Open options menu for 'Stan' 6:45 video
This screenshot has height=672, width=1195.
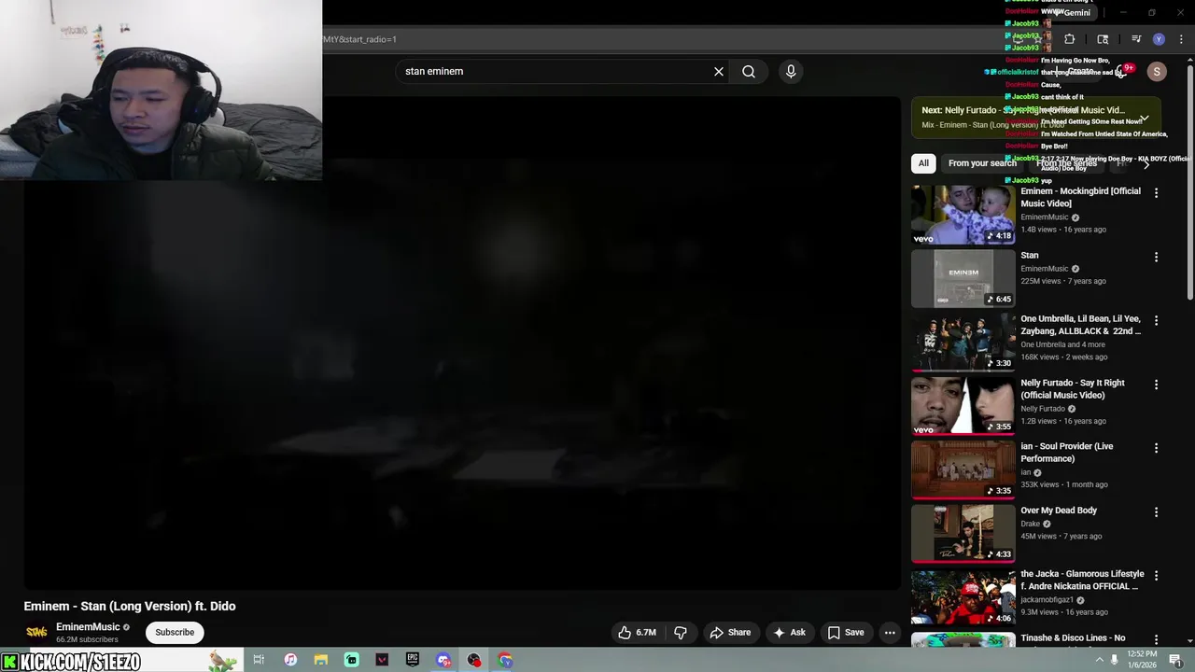(x=1157, y=257)
